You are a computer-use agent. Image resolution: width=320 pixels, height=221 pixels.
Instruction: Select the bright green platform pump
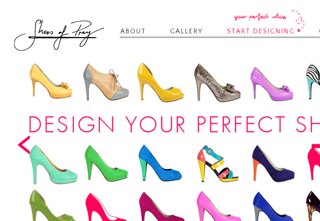coord(107,163)
